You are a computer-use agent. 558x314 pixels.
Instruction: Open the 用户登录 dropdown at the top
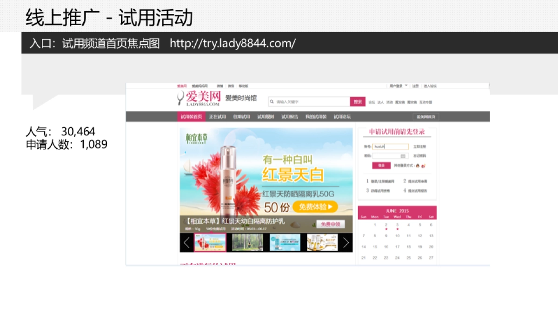[398, 86]
